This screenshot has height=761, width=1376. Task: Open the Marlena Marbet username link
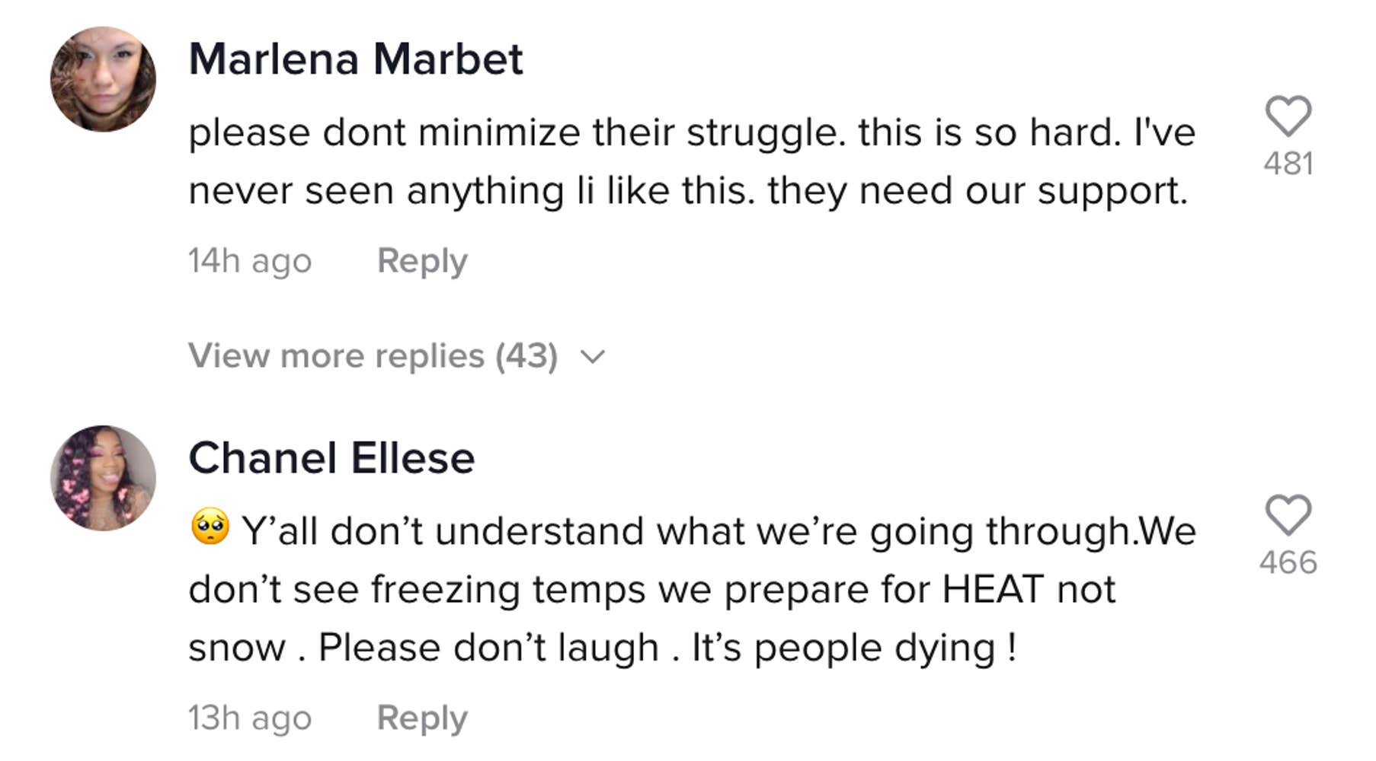click(356, 59)
